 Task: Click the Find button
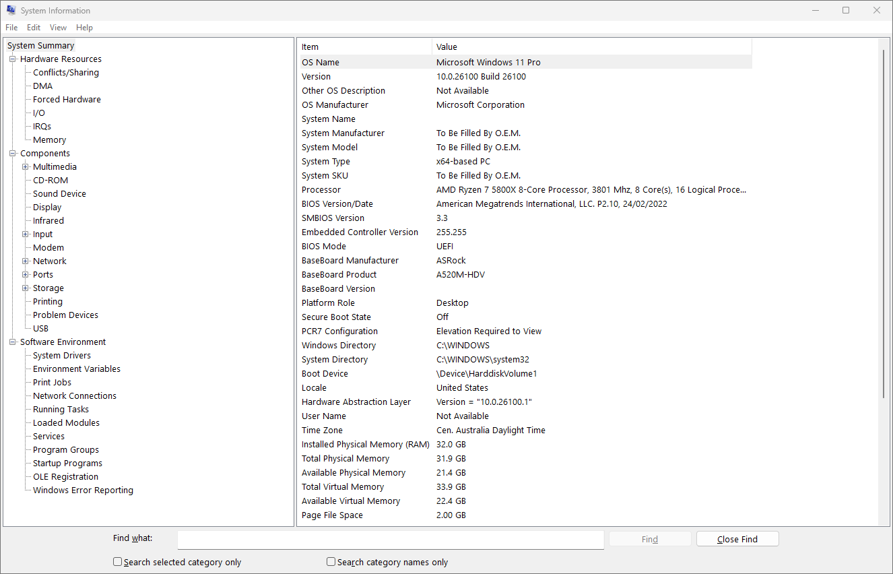(x=649, y=538)
